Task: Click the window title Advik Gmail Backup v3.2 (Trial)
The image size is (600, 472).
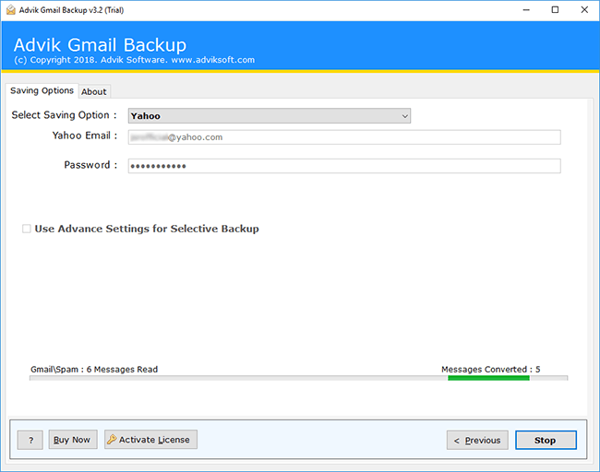Action: tap(72, 10)
